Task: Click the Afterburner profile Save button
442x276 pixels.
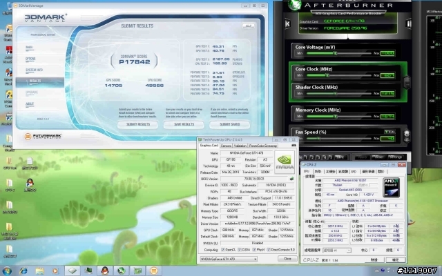Action: click(340, 157)
